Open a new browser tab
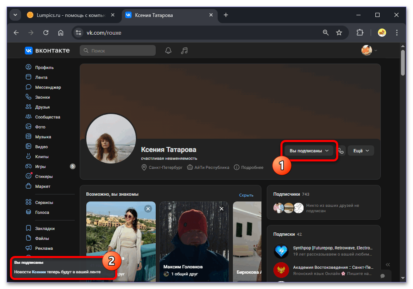The height and width of the screenshot is (289, 413). pyautogui.click(x=226, y=15)
